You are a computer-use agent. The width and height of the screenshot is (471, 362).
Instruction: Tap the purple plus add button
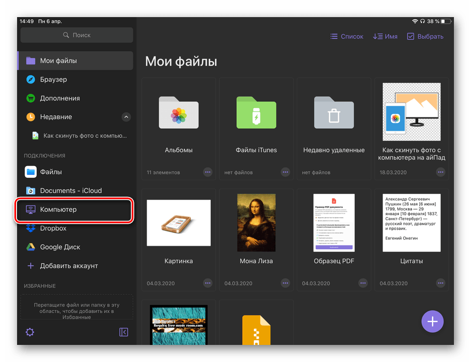[433, 321]
